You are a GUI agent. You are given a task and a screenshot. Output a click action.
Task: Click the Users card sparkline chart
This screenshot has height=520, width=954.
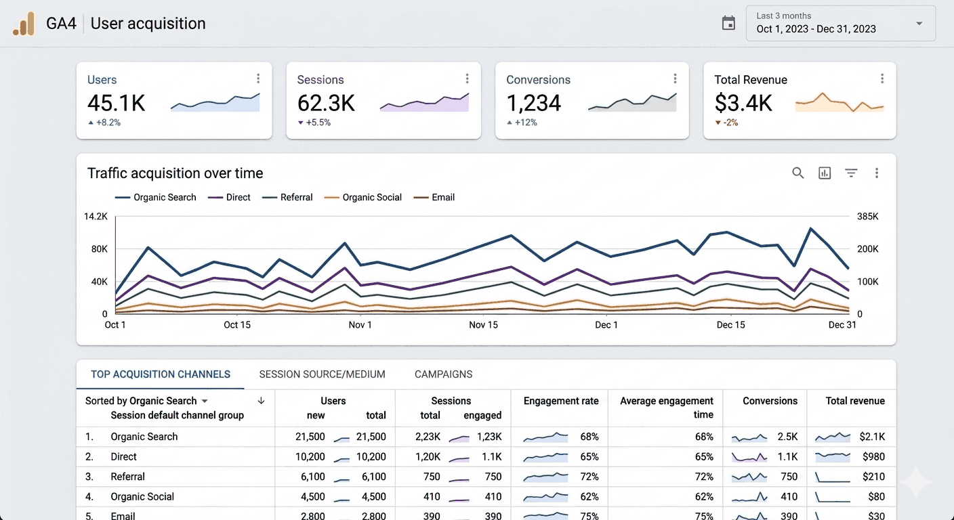(215, 102)
